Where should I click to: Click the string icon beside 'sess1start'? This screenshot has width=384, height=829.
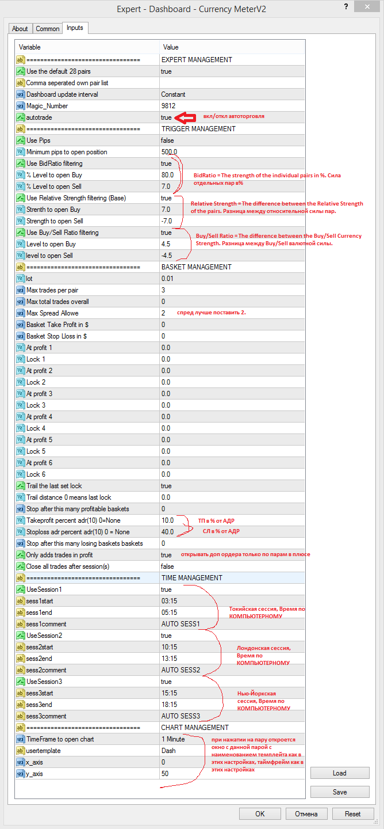pyautogui.click(x=20, y=601)
